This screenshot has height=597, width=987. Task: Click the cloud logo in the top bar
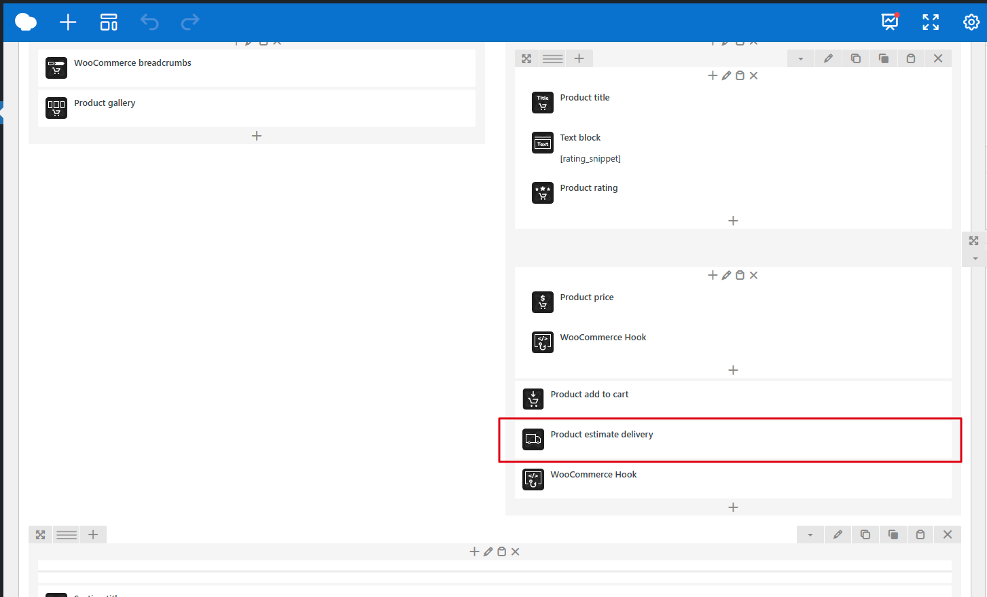pos(26,22)
